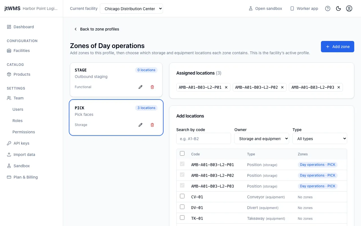Select the STAGE Outbound staging zone card
The image size is (361, 226).
pos(116,80)
